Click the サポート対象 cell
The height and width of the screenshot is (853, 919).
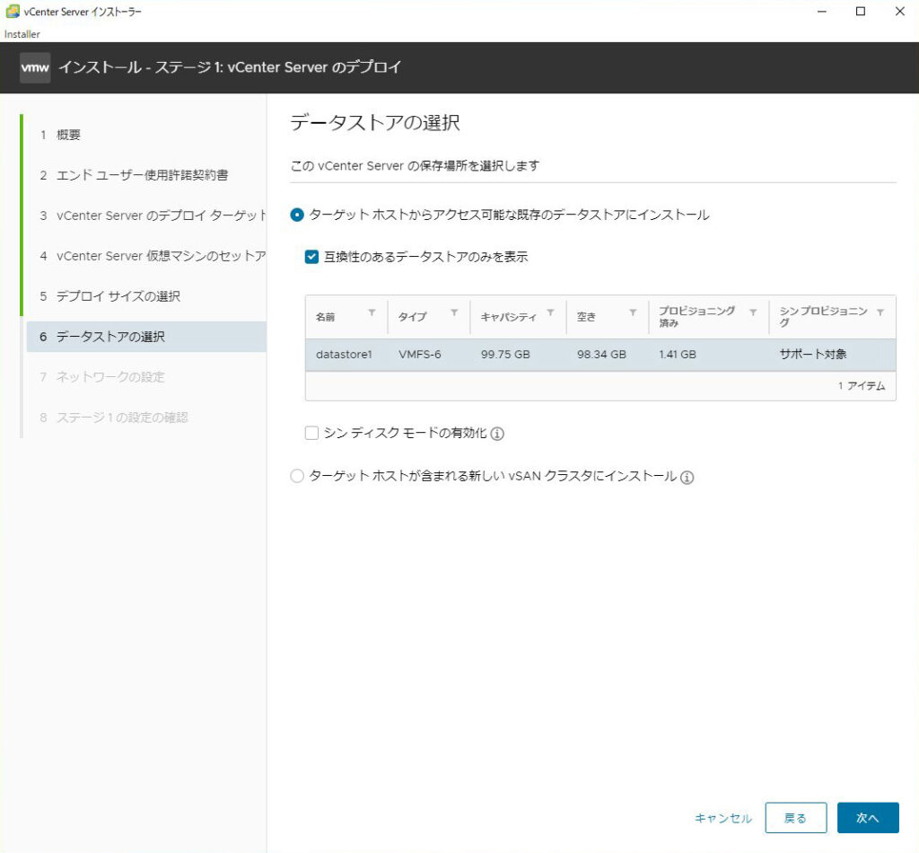[x=813, y=354]
